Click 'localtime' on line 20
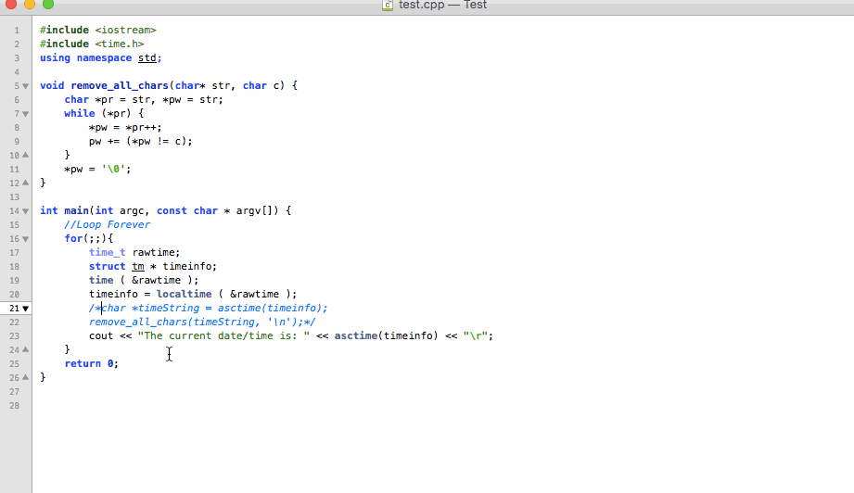 coord(185,294)
